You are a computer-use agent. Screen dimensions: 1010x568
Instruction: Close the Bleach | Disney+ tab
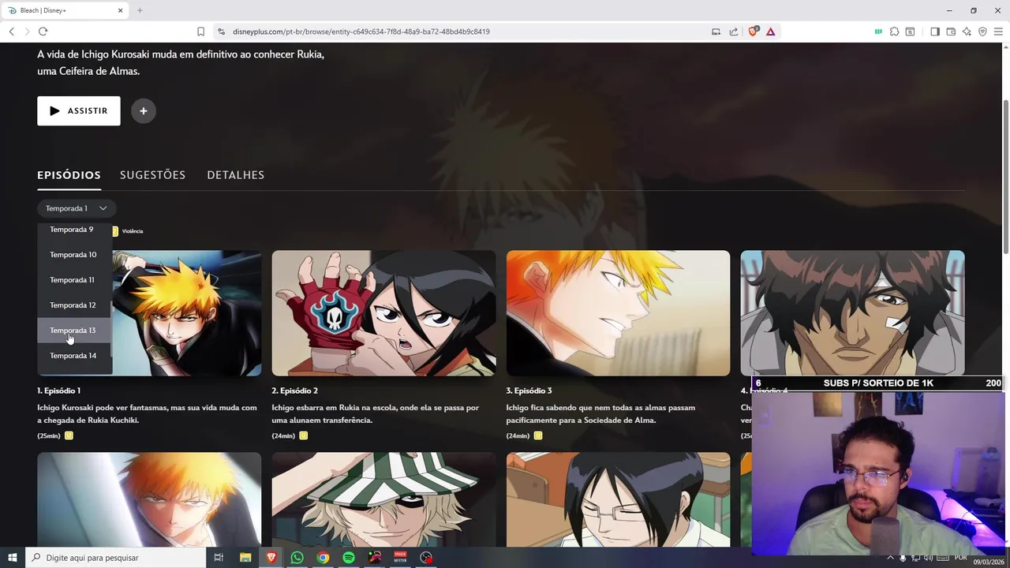point(120,10)
